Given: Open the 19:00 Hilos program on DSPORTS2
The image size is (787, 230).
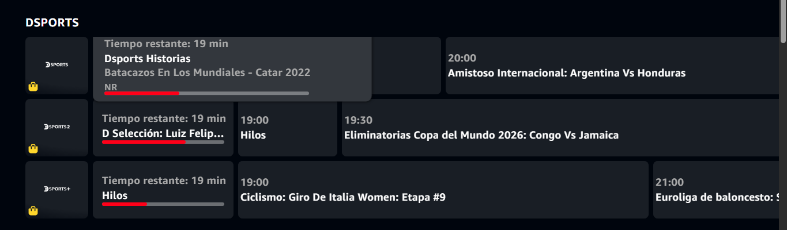Looking at the screenshot, I should [x=288, y=128].
